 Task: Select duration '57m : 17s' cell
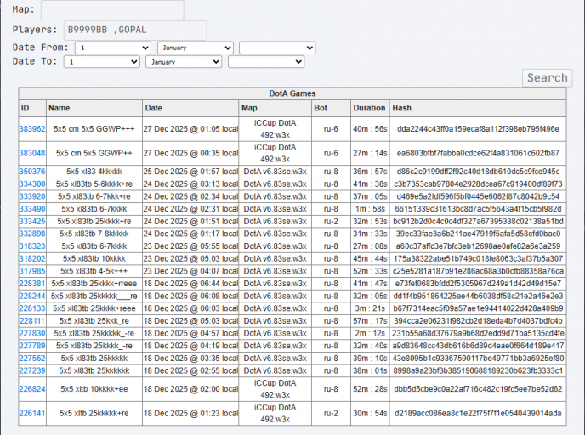[370, 321]
